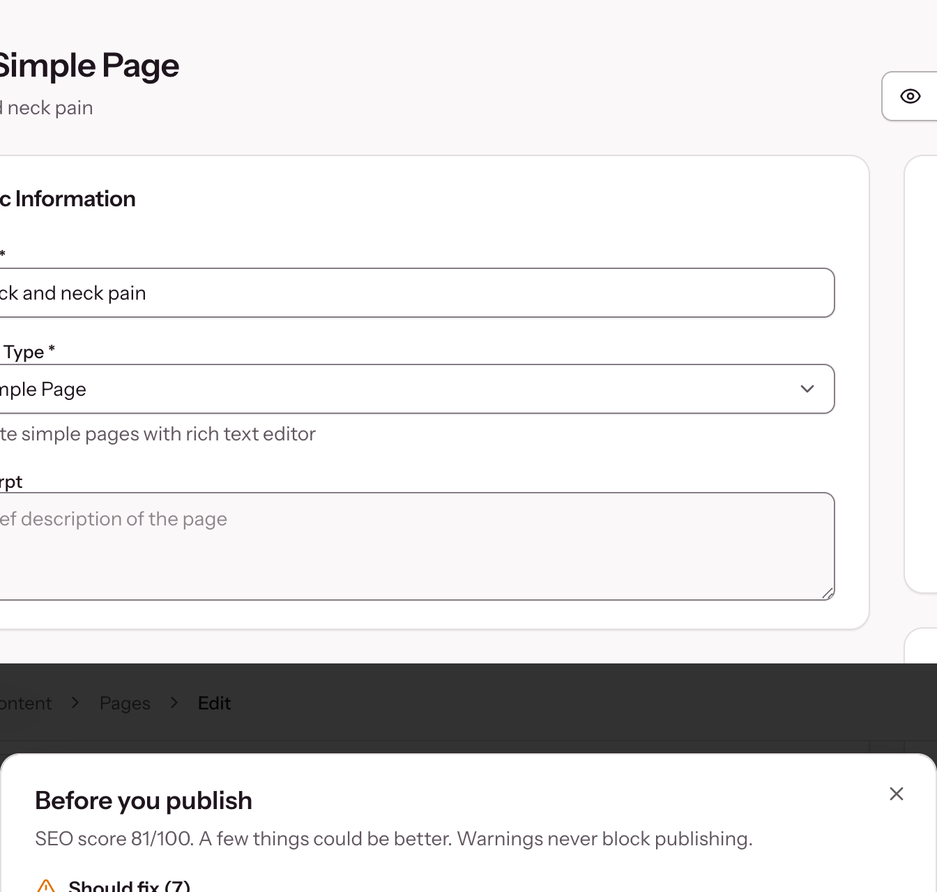The height and width of the screenshot is (892, 937).
Task: Open Pages in the breadcrumb
Action: click(x=125, y=703)
